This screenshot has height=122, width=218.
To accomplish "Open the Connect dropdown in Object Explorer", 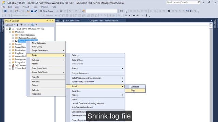I will coord(10,25).
